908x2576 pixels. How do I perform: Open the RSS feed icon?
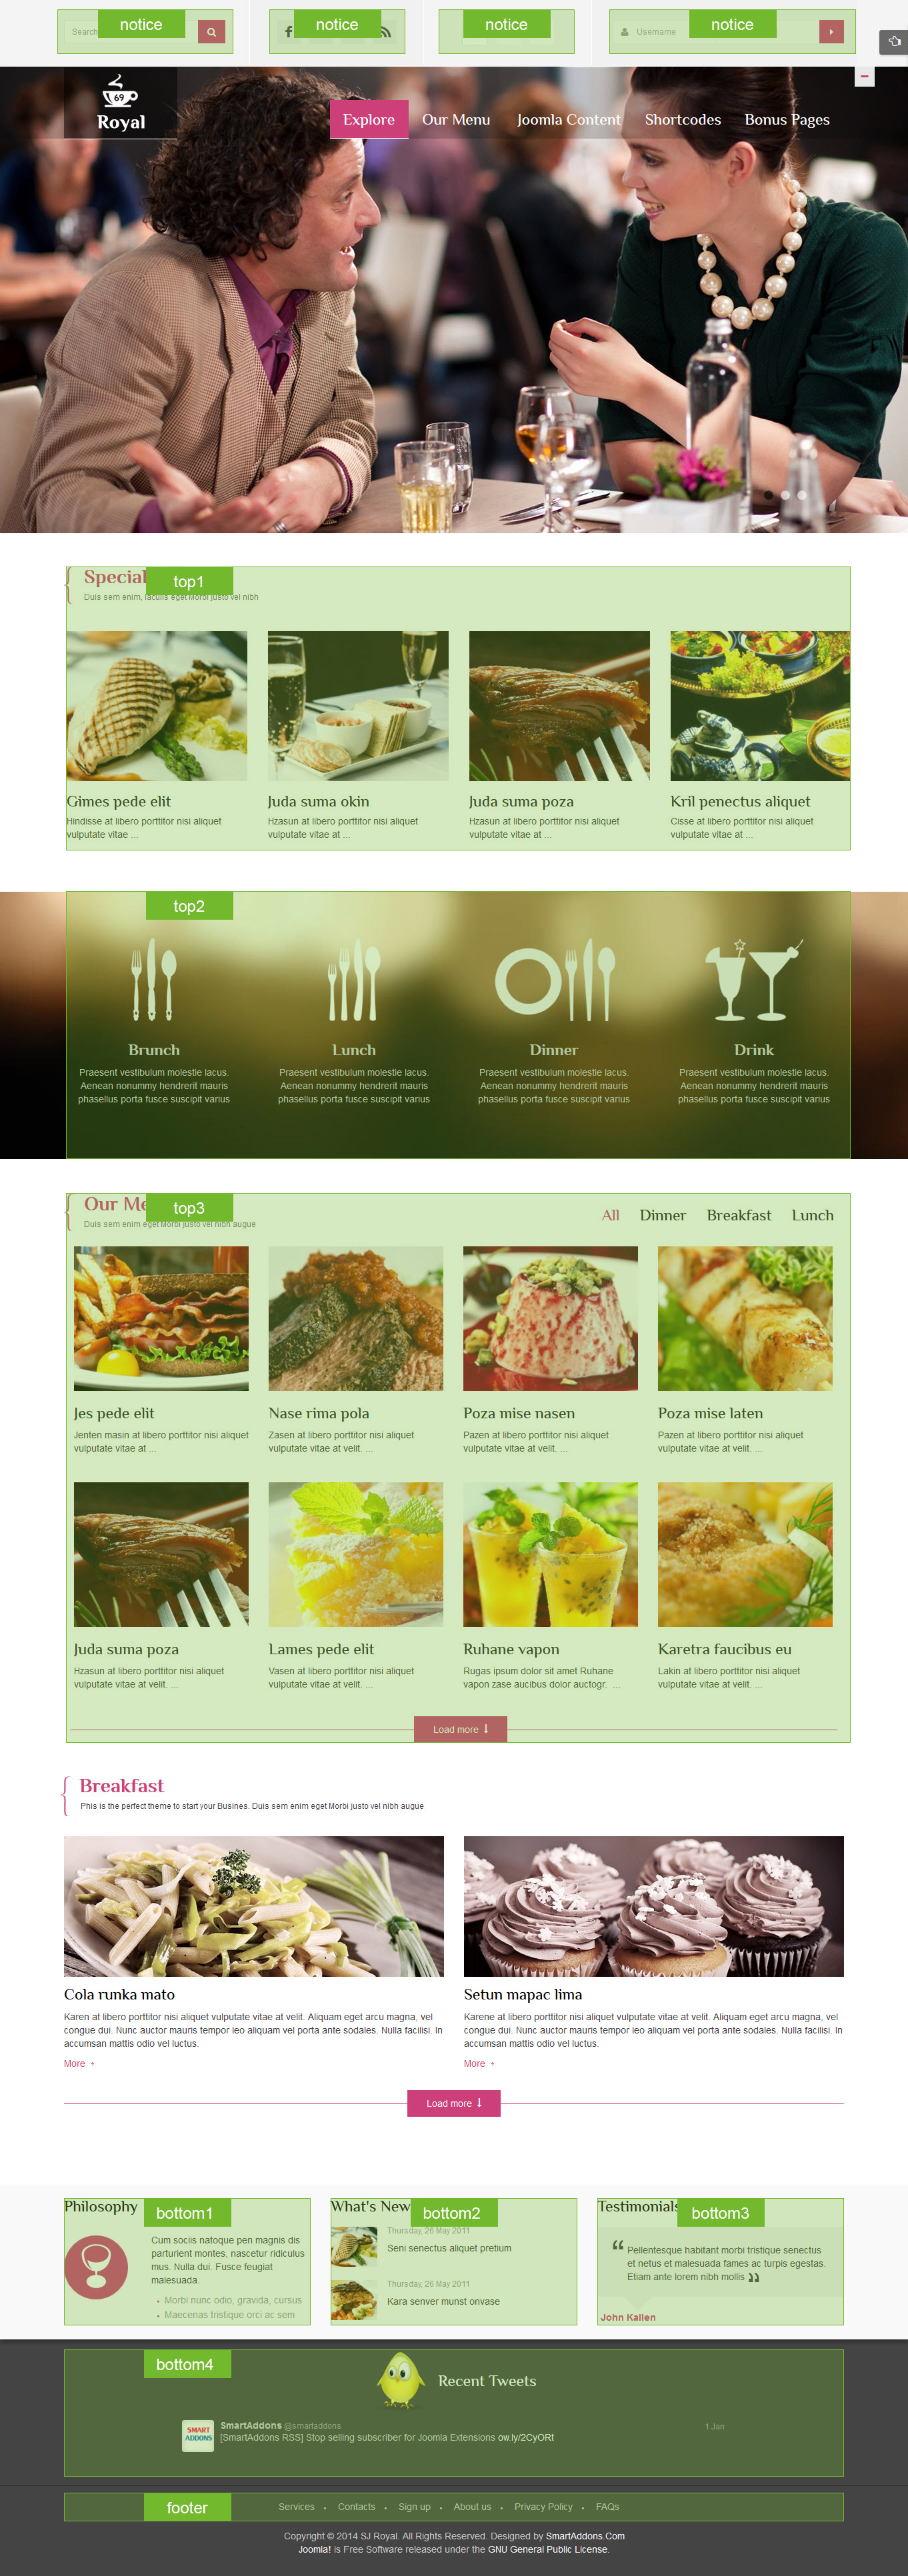pyautogui.click(x=385, y=32)
